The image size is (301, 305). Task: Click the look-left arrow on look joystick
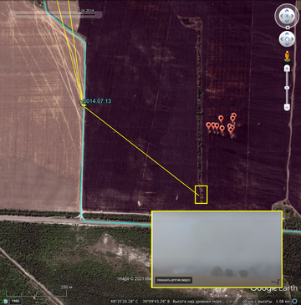282,16
